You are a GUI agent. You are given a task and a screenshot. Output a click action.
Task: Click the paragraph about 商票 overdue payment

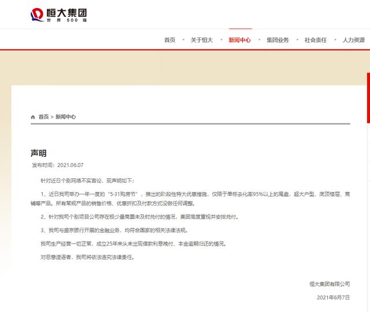[139, 217]
